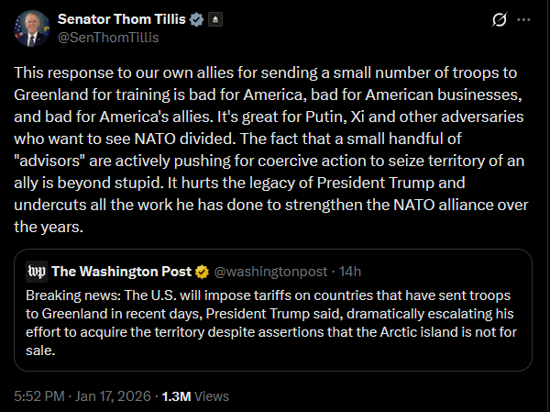Click the 1.3M view count number
Viewport: 550px width, 412px height.
pos(176,396)
